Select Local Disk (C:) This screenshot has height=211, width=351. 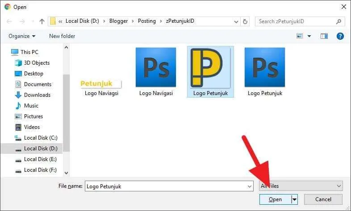tap(36, 138)
